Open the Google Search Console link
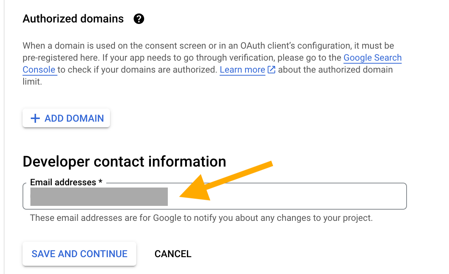The height and width of the screenshot is (274, 449). coord(372,58)
